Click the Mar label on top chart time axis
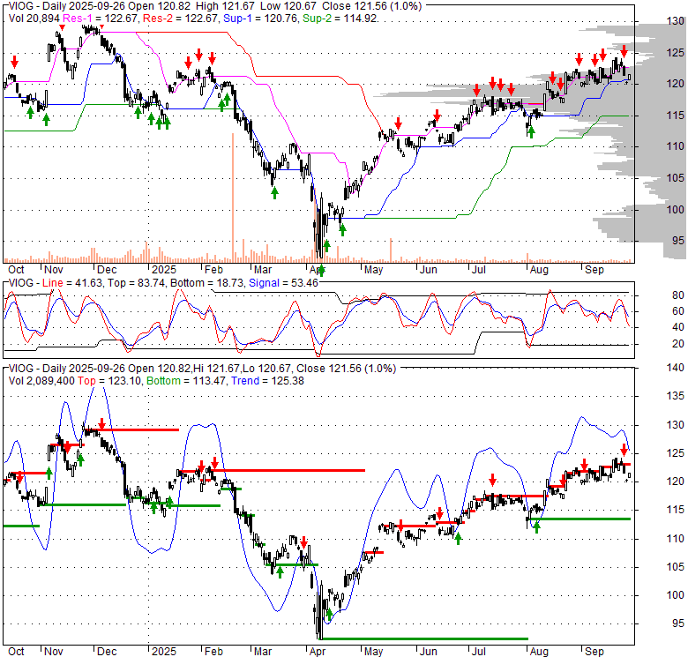Viewport: 688px width, 657px height. pyautogui.click(x=263, y=270)
